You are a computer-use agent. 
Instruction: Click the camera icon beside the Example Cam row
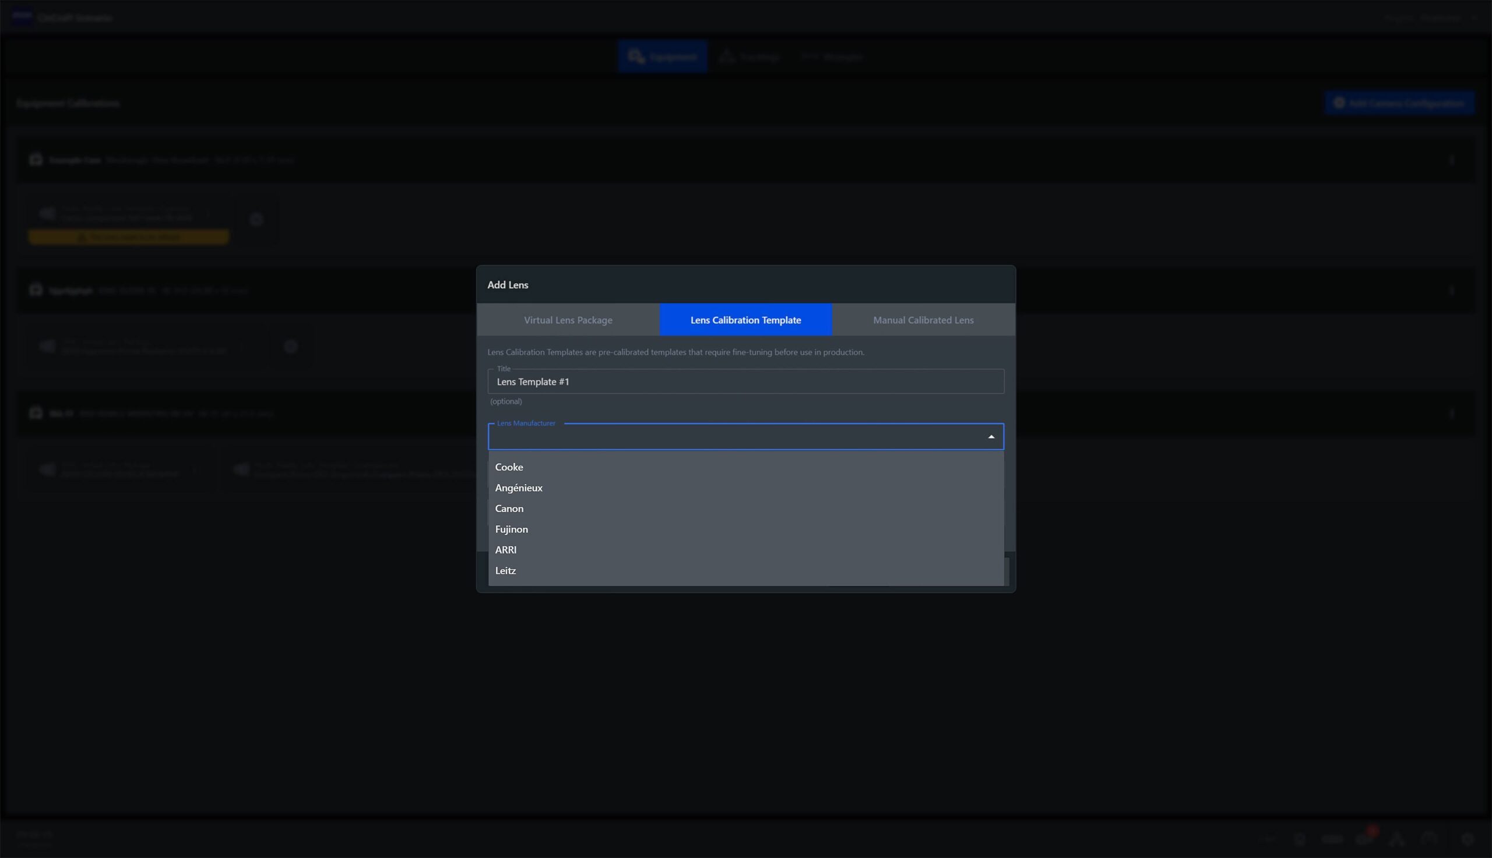tap(35, 160)
